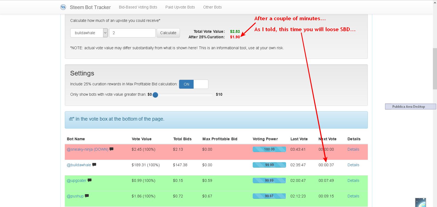The height and width of the screenshot is (207, 437).
Task: Click the Total Bids column header
Action: tap(182, 139)
